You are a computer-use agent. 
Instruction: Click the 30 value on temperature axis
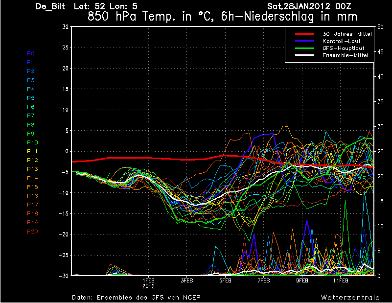[x=65, y=27]
